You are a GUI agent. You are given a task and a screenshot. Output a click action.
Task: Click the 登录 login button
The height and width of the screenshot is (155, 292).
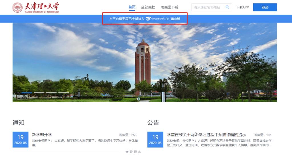pyautogui.click(x=265, y=7)
